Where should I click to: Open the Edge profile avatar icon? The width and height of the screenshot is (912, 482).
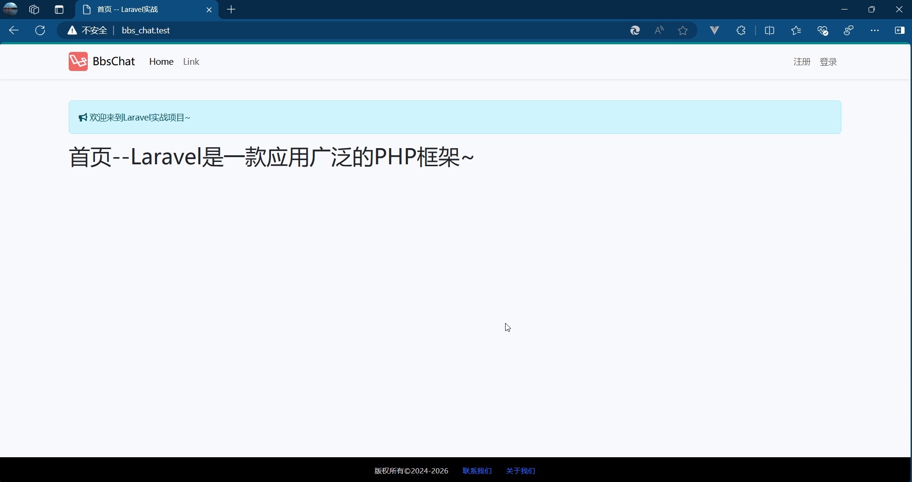[10, 9]
